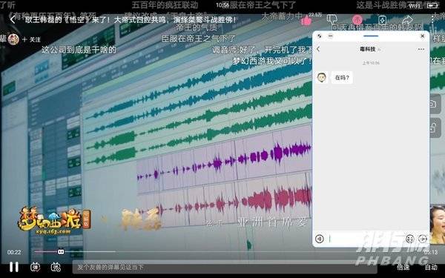The width and height of the screenshot is (445, 278).
Task: Switch to voice input in chat
Action: (x=320, y=239)
